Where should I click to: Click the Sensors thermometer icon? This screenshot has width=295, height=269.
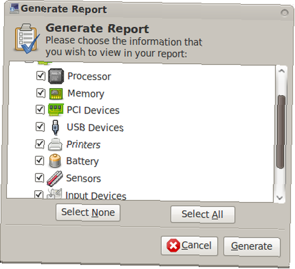pyautogui.click(x=55, y=178)
